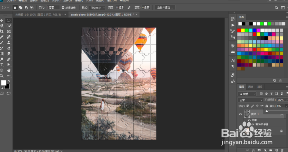This screenshot has width=288, height=152.
Task: Open the History panel icon
Action: (233, 19)
